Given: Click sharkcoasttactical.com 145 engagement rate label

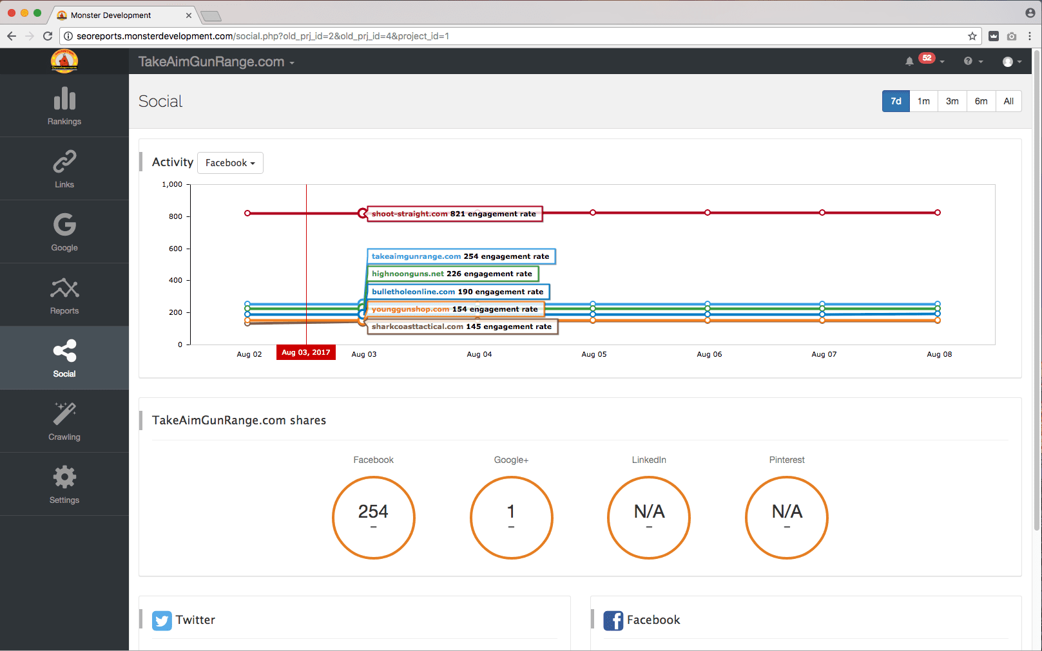Looking at the screenshot, I should 462,326.
